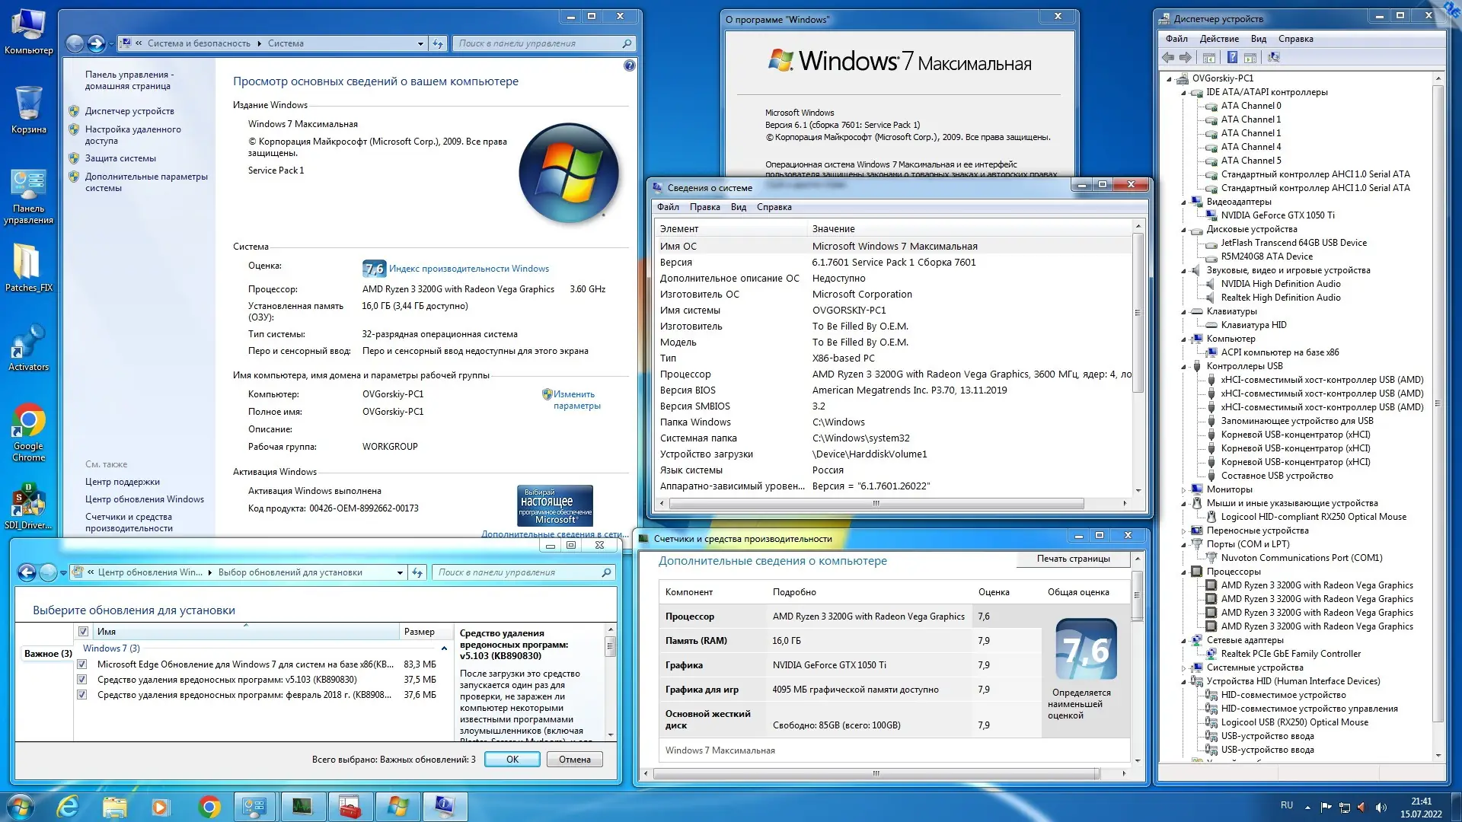Open Правка menu in system information window

tap(704, 207)
